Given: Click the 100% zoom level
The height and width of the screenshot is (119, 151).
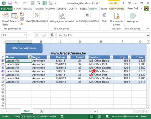Looking at the screenshot, I should coord(144,116).
